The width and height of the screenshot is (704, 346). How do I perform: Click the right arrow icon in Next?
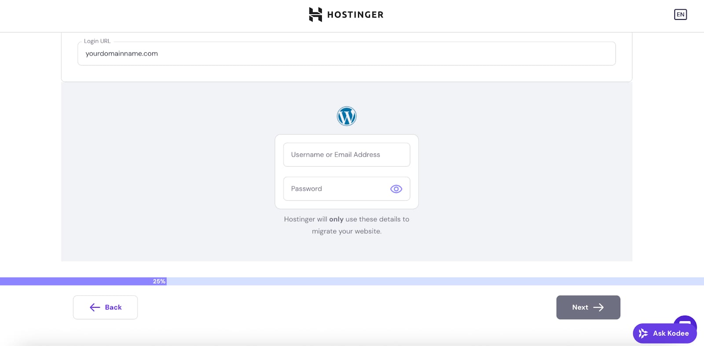[x=598, y=307]
